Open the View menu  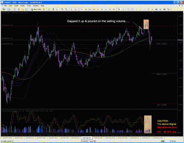pyautogui.click(x=10, y=6)
